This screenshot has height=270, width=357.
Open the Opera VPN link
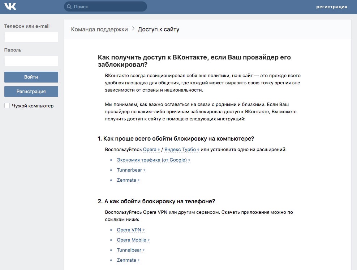coord(129,230)
